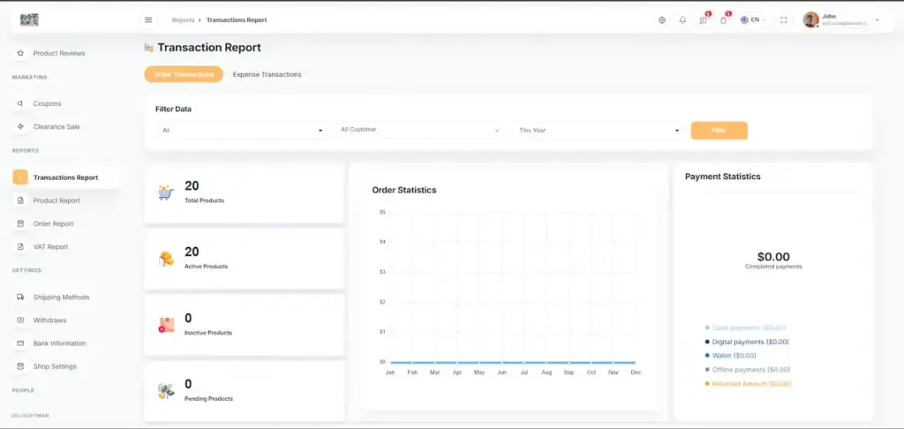Open the orders bag icon with badge

click(724, 20)
